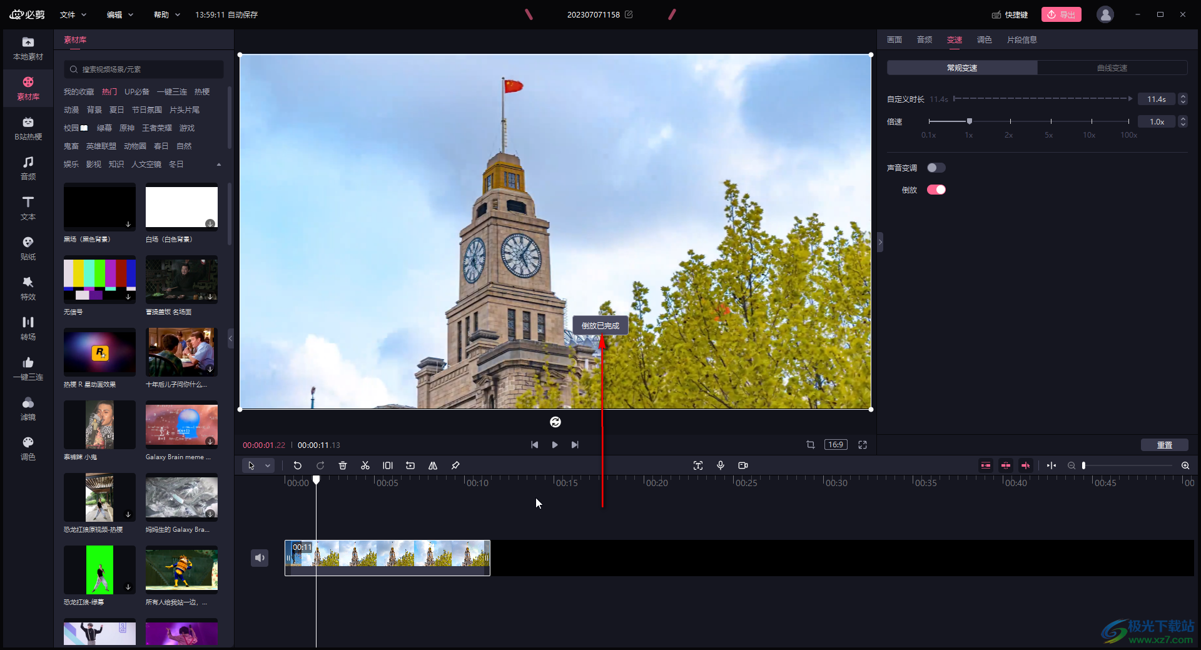Collapse the right properties panel
The height and width of the screenshot is (650, 1201).
(x=880, y=241)
